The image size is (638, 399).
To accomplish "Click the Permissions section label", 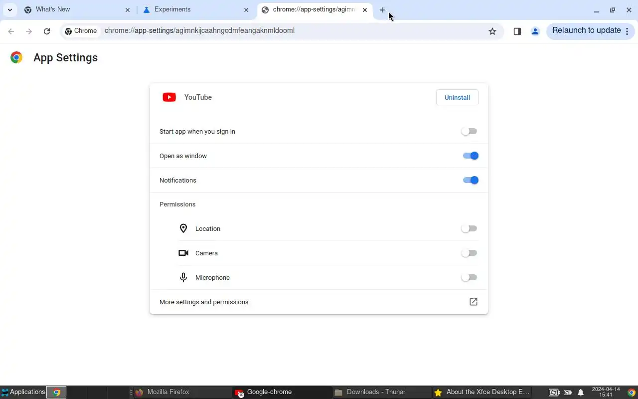I will [x=177, y=204].
